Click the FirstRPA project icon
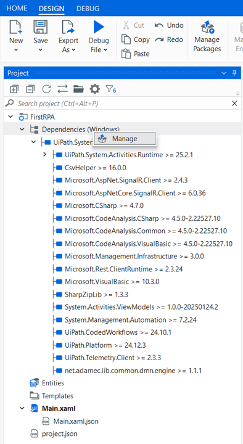Screen dimensions: 243x444 click(23, 117)
